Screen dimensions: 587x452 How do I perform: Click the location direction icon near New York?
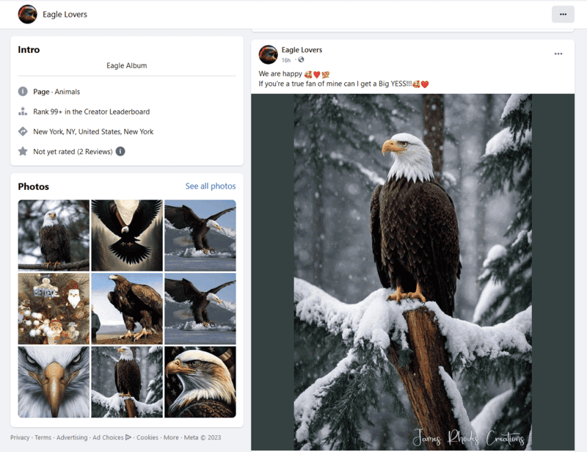[x=23, y=131]
